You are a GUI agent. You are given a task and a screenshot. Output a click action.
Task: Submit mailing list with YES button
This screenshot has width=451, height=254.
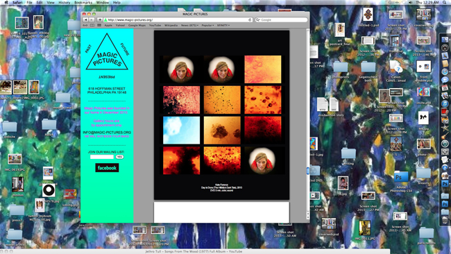pyautogui.click(x=119, y=157)
